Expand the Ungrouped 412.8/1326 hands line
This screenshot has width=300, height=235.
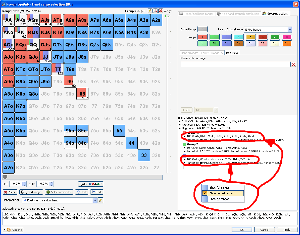[x=179, y=128]
